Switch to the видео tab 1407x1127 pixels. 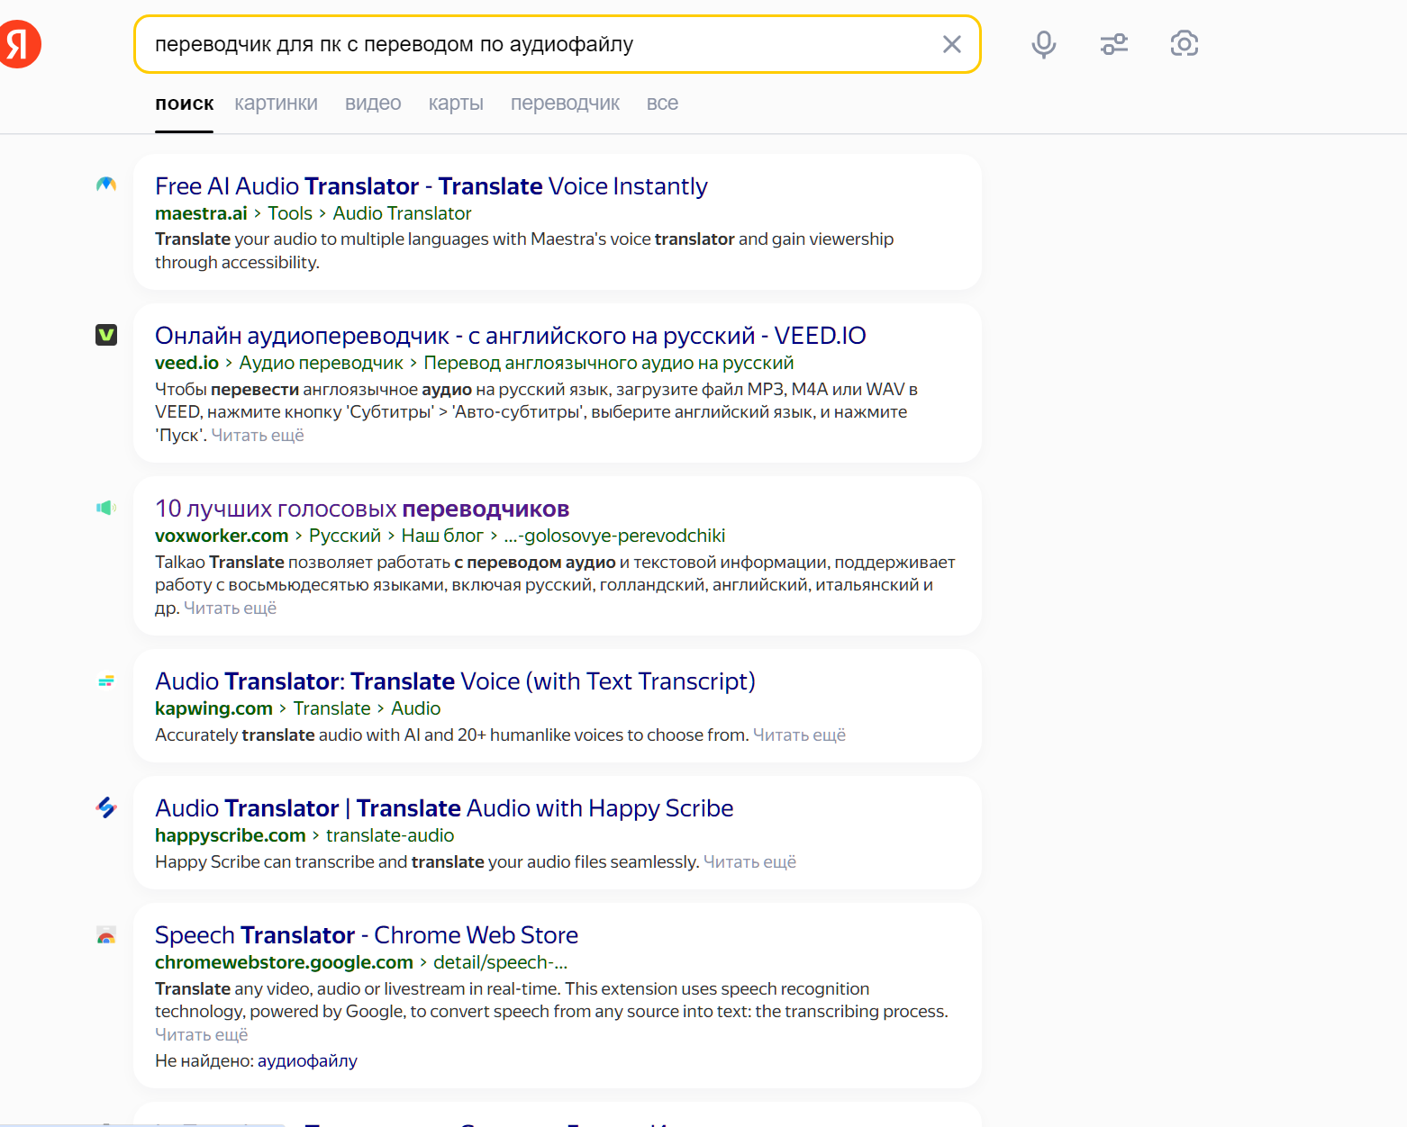click(x=373, y=104)
